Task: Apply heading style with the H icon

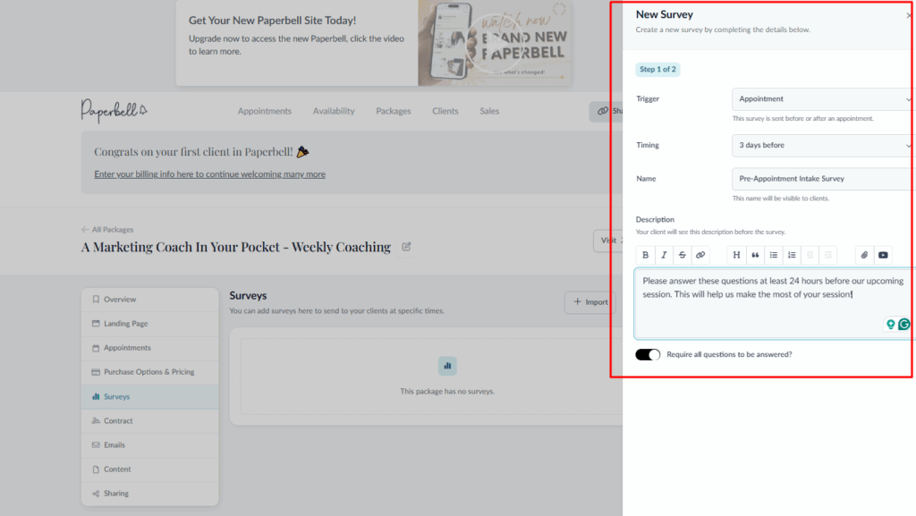Action: 737,255
